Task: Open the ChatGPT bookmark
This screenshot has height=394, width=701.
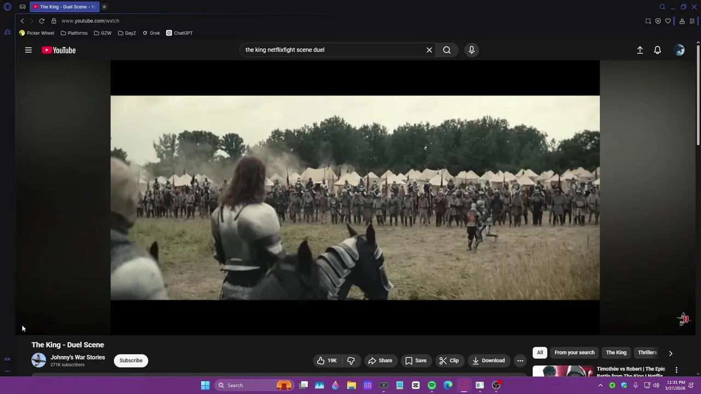Action: [x=180, y=33]
